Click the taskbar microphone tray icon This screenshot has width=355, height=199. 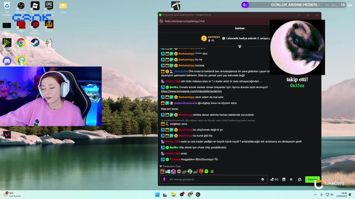tap(321, 195)
